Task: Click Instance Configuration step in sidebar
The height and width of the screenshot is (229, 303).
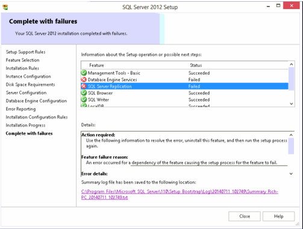Action: 28,76
